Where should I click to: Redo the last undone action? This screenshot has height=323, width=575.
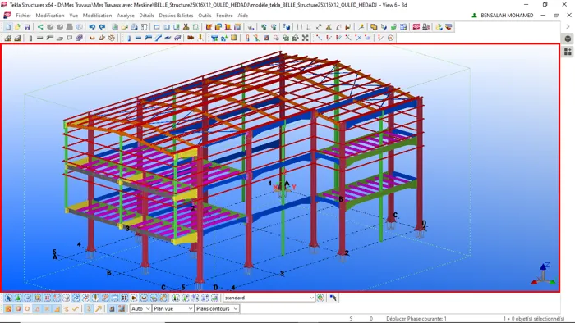pyautogui.click(x=102, y=27)
